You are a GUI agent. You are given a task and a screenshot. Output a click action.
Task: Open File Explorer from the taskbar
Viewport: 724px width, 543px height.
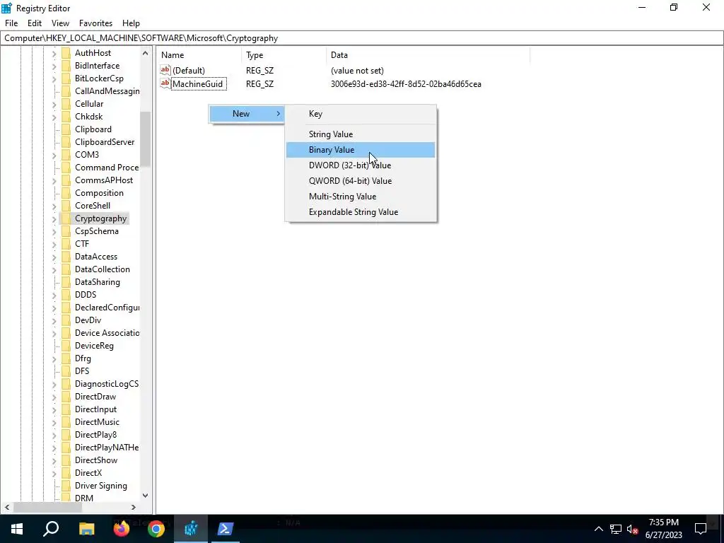tap(86, 529)
